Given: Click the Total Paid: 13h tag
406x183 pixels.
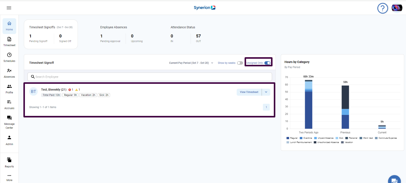Looking at the screenshot, I should 51,95.
